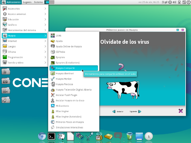The width and height of the screenshot is (191, 143).
Task: Click the 2048 tile icon
Action: [x=53, y=36]
